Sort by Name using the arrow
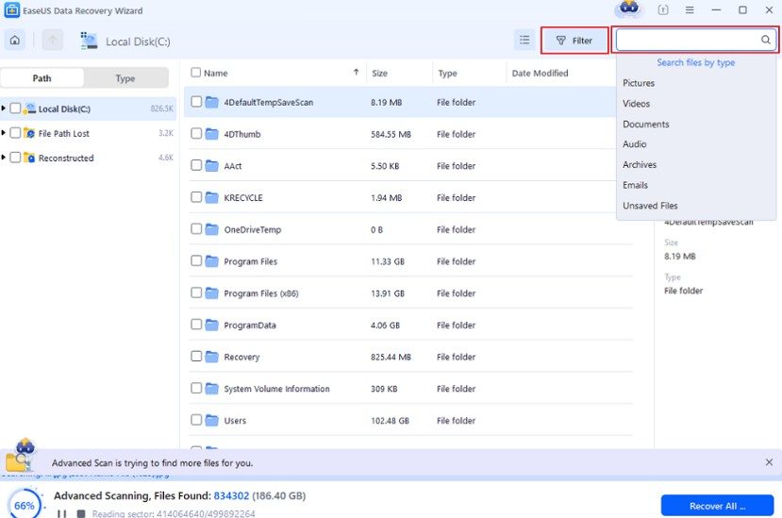The image size is (782, 518). [356, 73]
